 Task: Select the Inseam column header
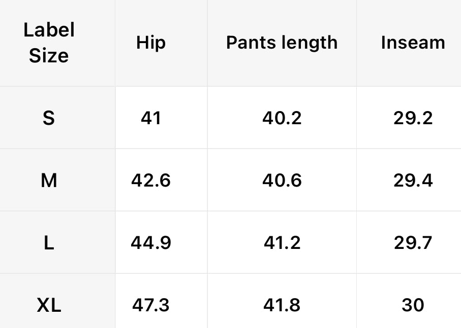(x=413, y=43)
